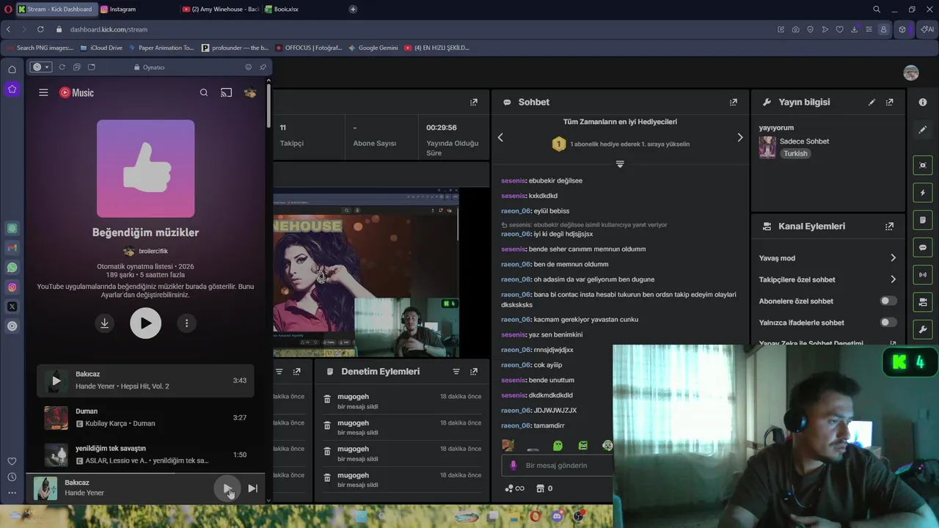Image resolution: width=939 pixels, height=528 pixels.
Task: Open info icon in Kick right sidebar
Action: 923,103
